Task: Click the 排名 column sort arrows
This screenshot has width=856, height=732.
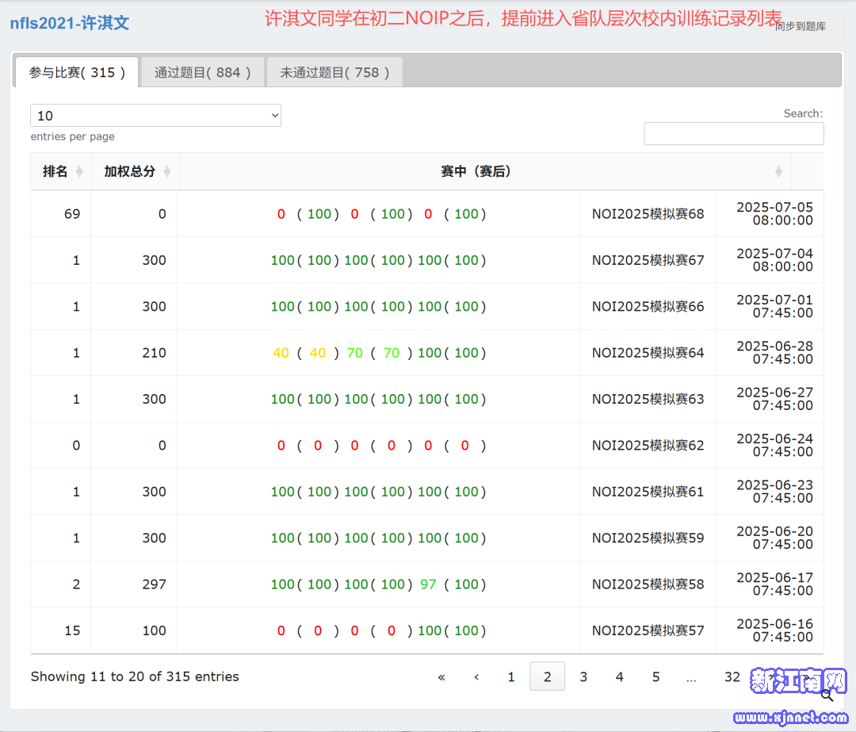Action: (x=79, y=171)
